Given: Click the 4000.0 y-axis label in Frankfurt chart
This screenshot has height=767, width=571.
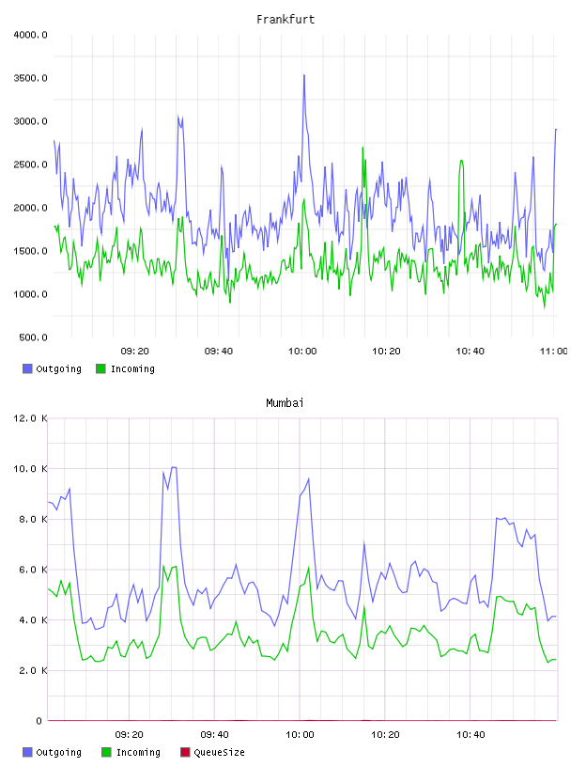Looking at the screenshot, I should [30, 35].
